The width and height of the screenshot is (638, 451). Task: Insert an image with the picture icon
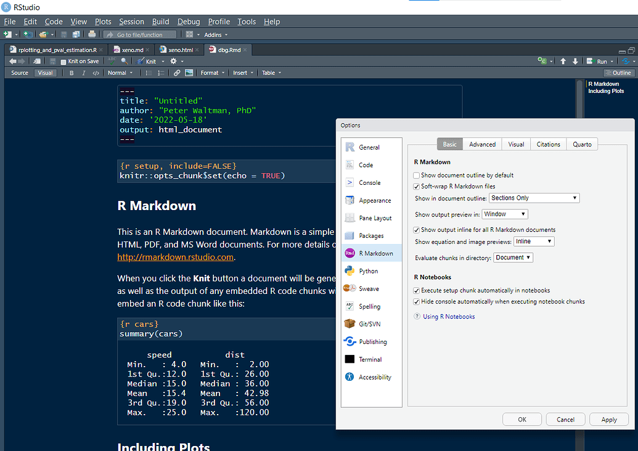(x=188, y=73)
